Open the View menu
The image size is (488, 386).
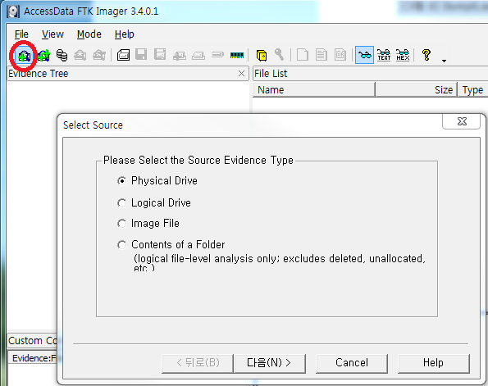[x=53, y=34]
